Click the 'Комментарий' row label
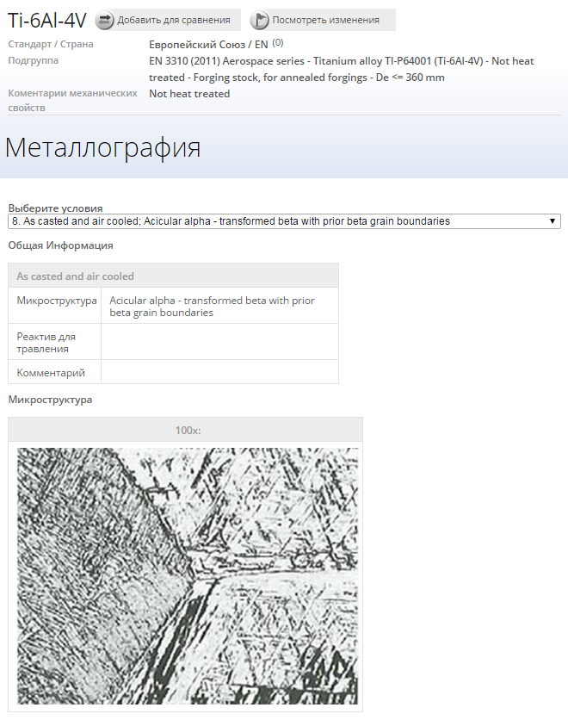Screen dimensions: 568x720 tap(51, 372)
